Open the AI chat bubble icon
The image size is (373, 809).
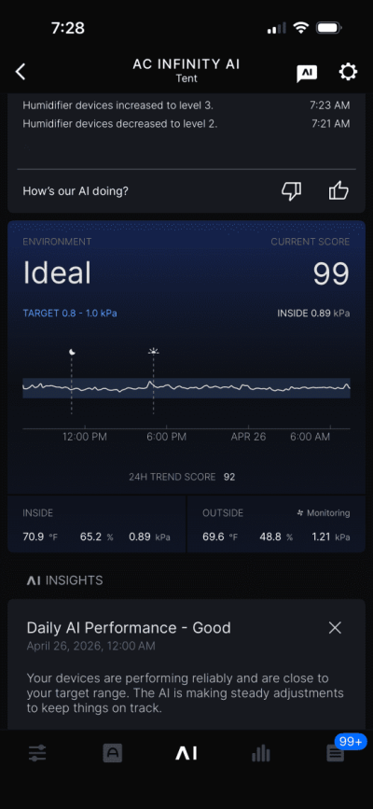click(x=307, y=74)
